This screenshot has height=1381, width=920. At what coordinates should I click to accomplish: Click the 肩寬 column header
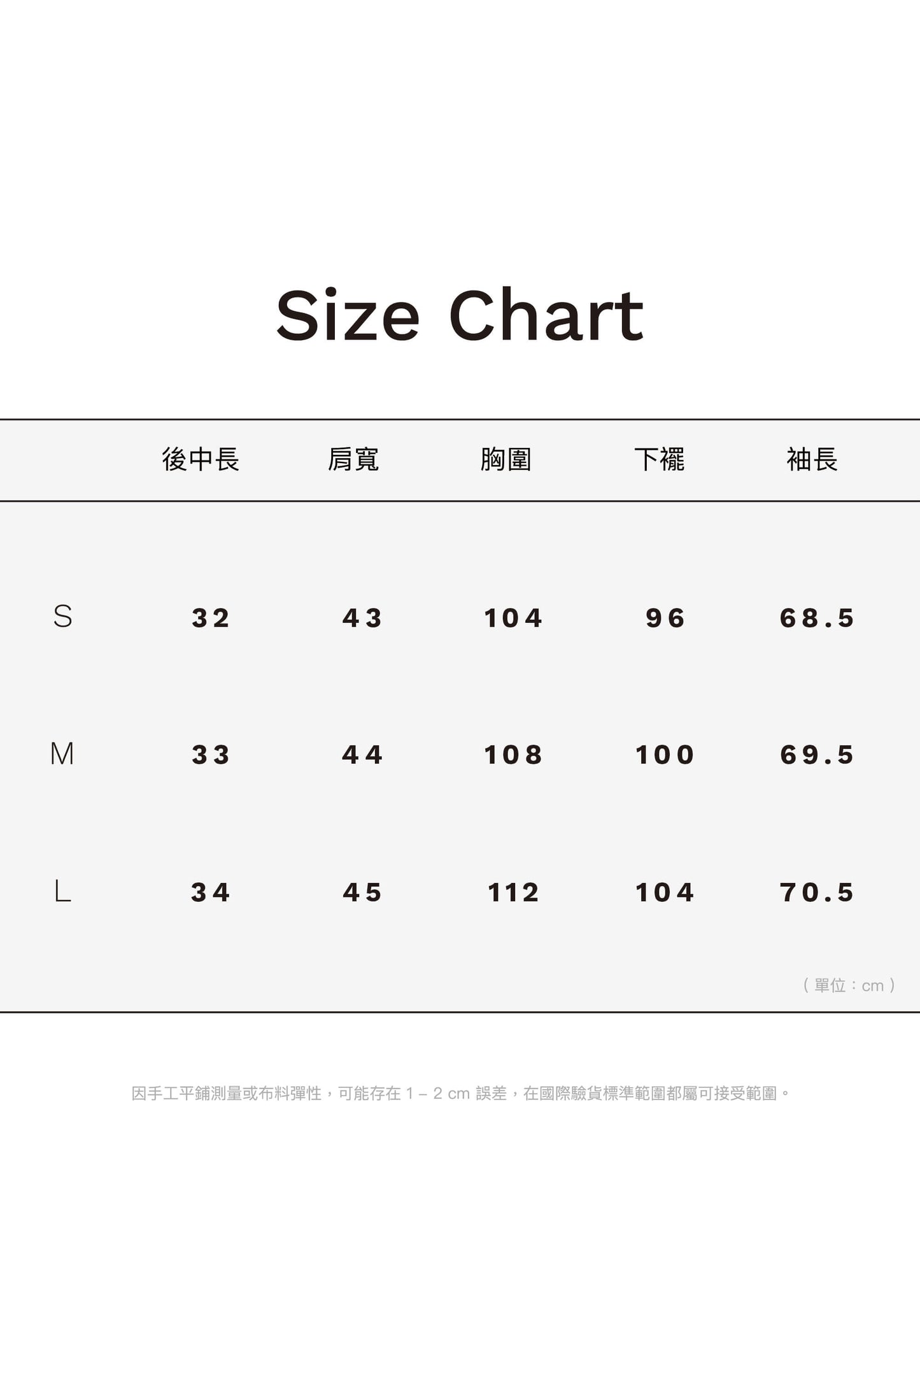click(353, 459)
